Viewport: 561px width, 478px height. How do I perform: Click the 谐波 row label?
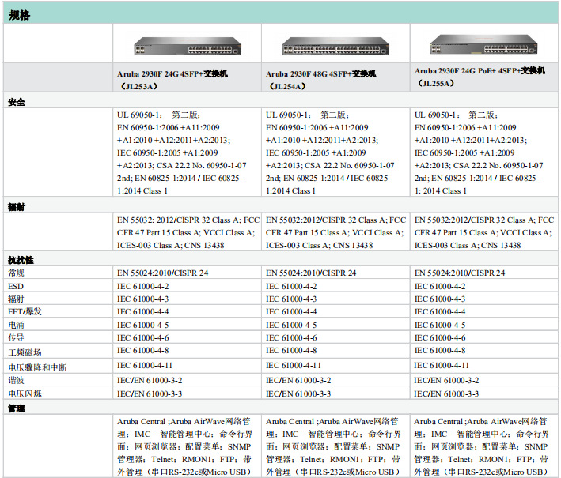coord(16,380)
